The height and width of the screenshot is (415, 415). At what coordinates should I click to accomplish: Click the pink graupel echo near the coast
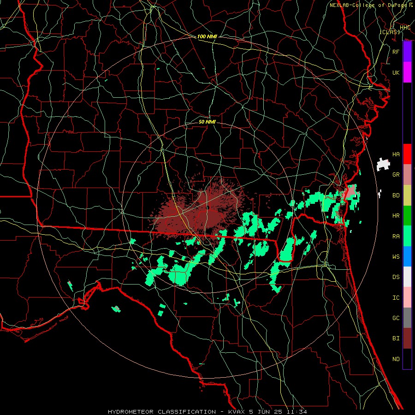(x=351, y=191)
